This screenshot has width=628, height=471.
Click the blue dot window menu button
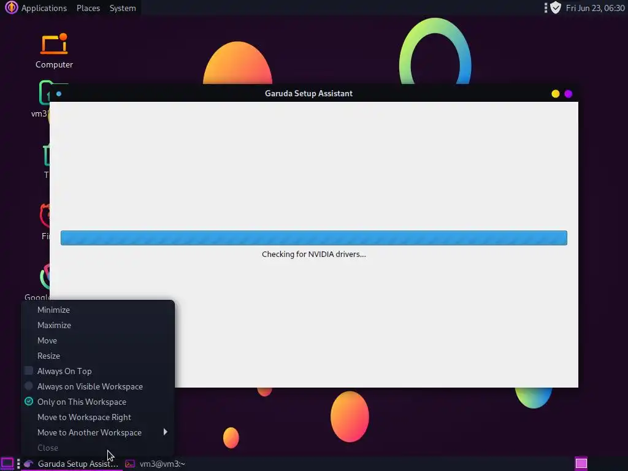click(59, 94)
